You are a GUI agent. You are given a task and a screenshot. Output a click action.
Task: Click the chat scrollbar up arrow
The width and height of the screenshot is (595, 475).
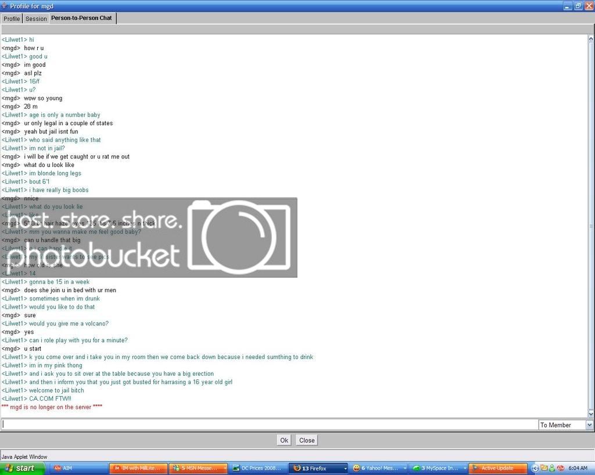point(591,39)
